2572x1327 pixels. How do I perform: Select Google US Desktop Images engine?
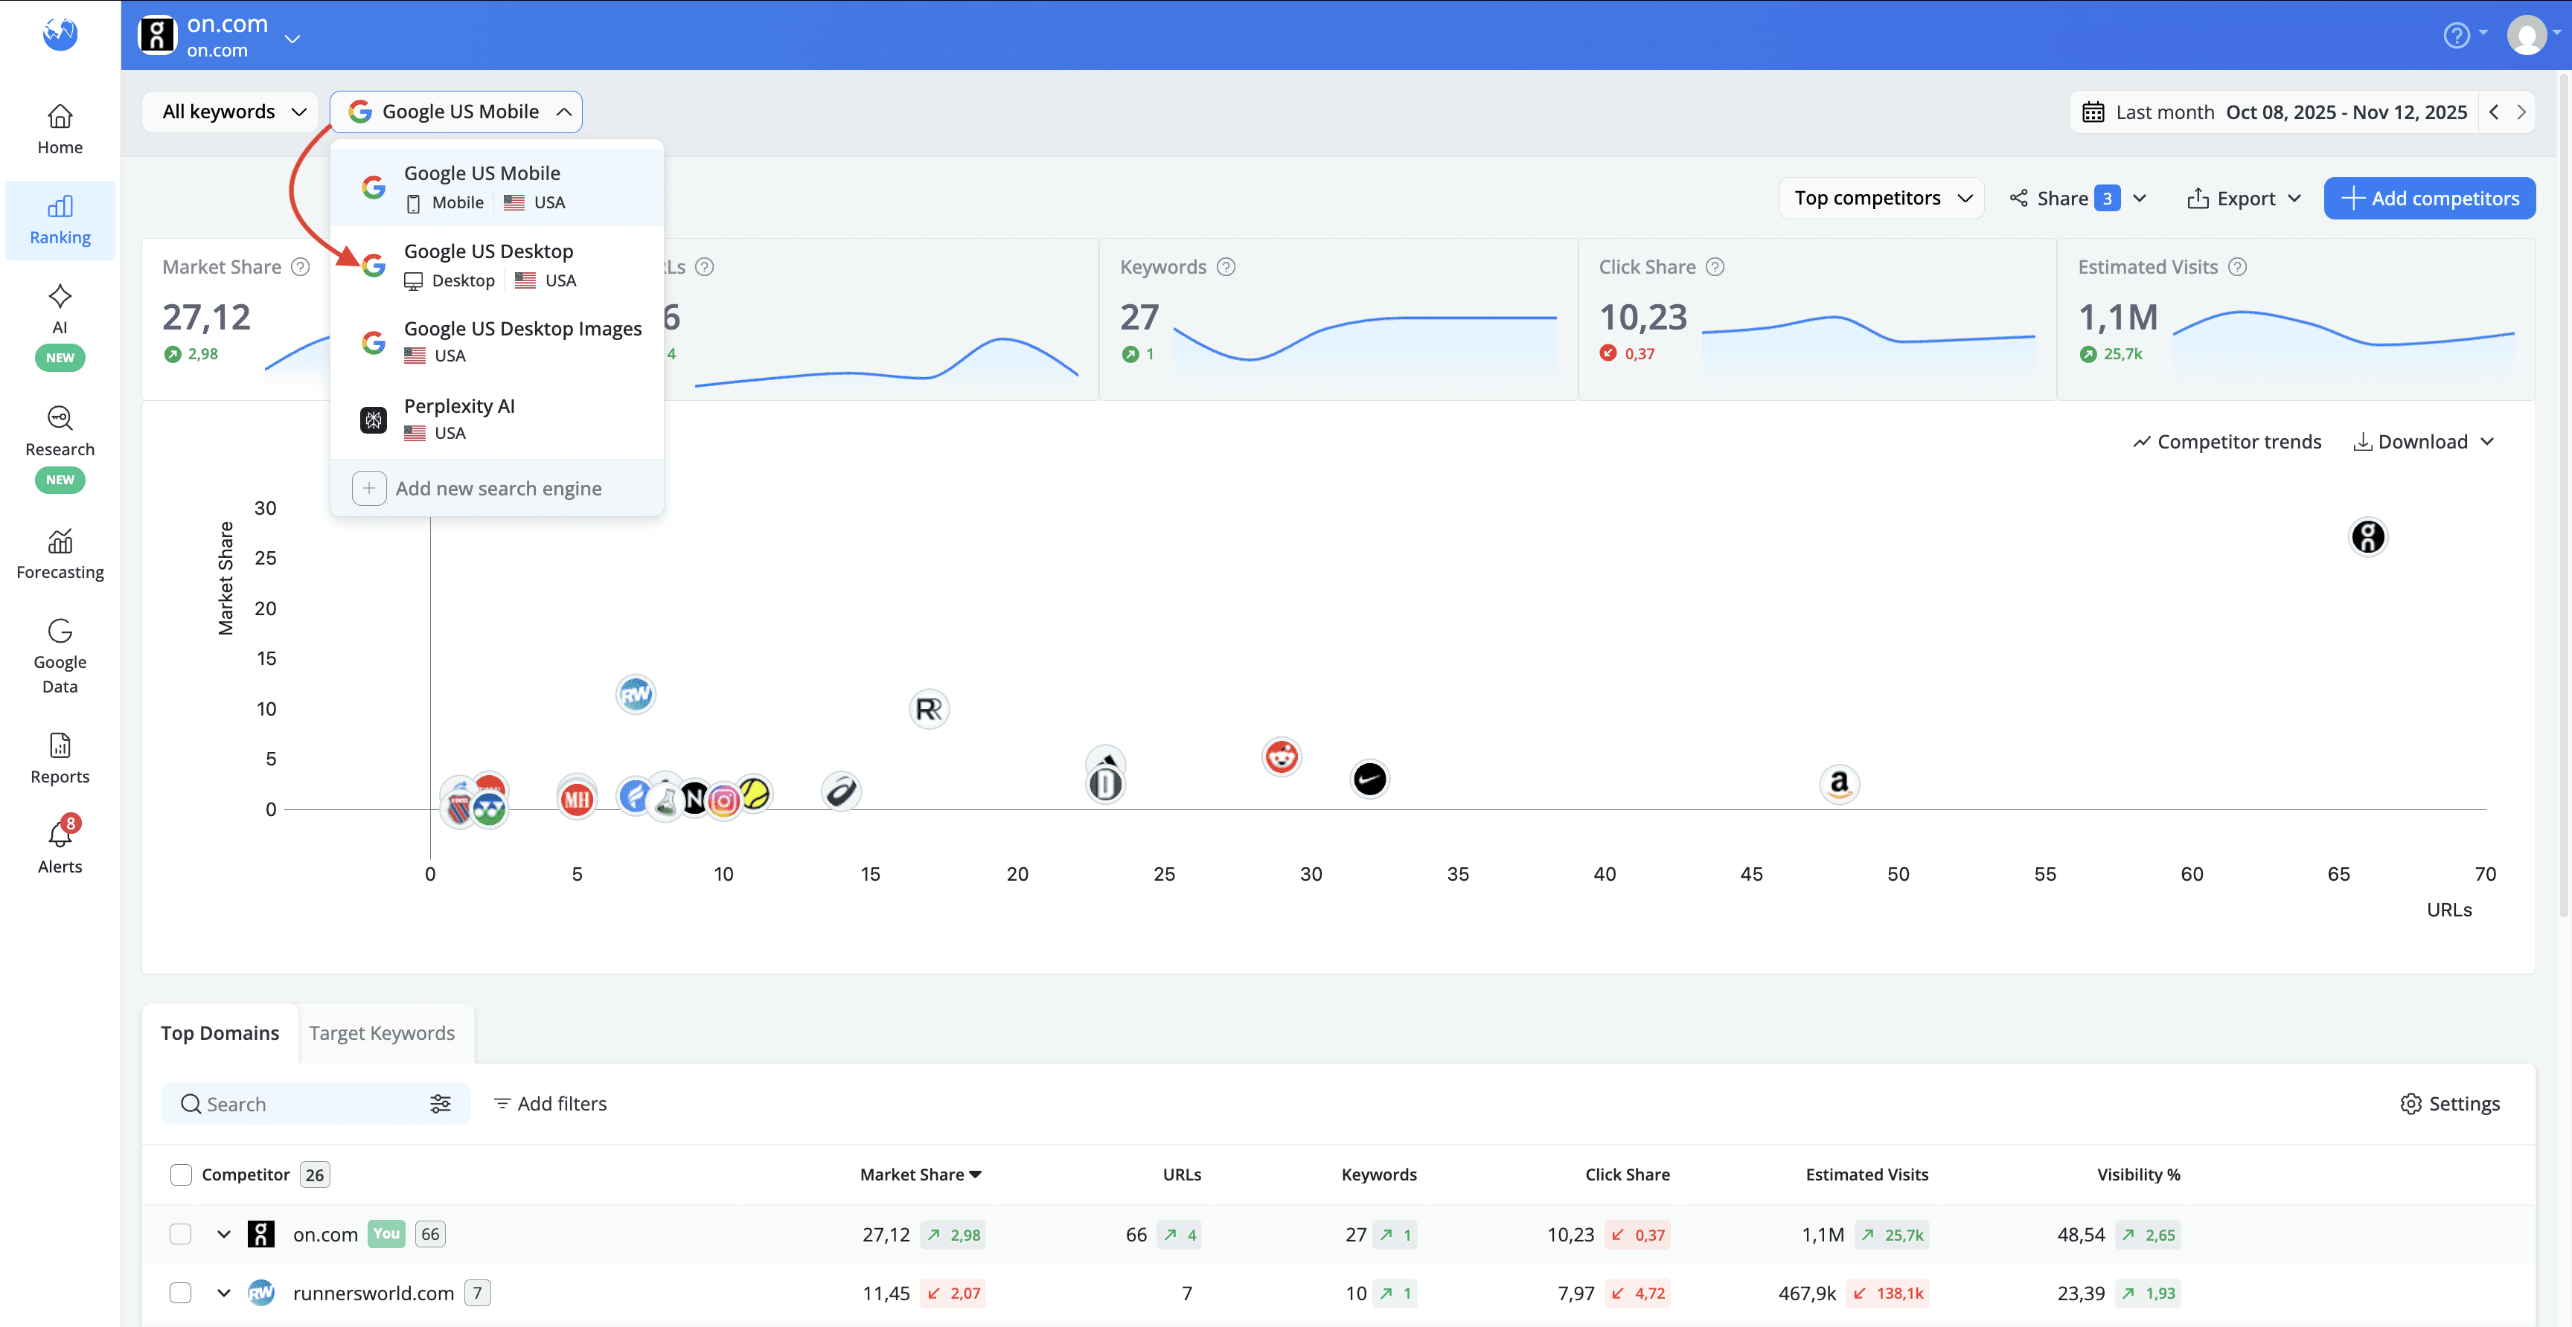[x=496, y=341]
